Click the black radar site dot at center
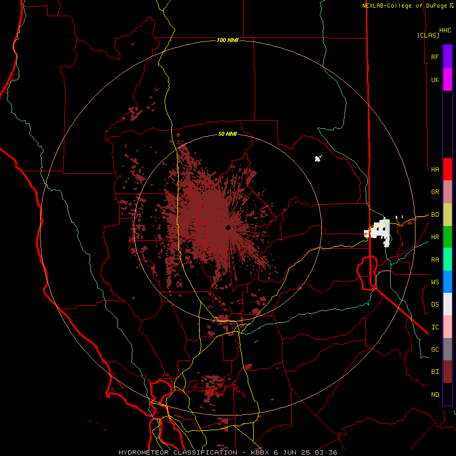This screenshot has width=456, height=456. 227,227
